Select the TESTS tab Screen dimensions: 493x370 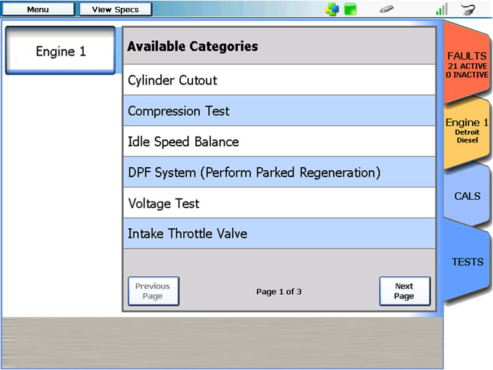point(467,262)
